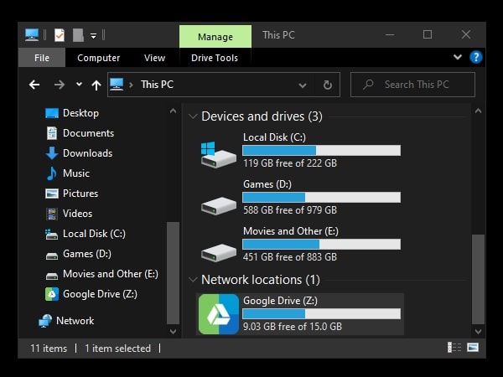
Task: Click the Devices and drives (3) header
Action: 262,116
